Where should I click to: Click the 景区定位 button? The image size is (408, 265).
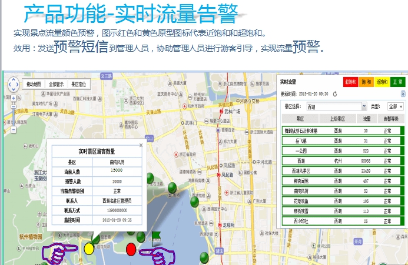pyautogui.click(x=78, y=84)
